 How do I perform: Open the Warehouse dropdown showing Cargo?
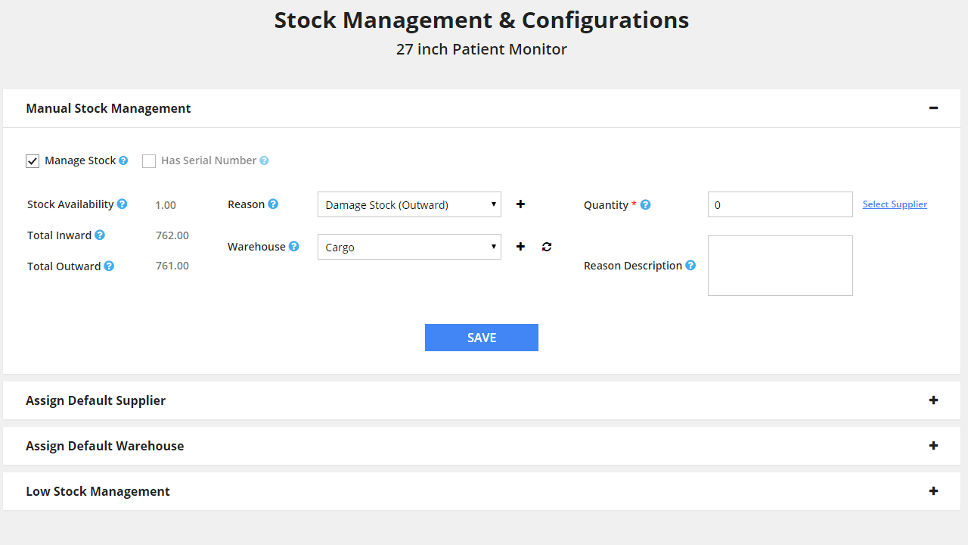tap(409, 247)
